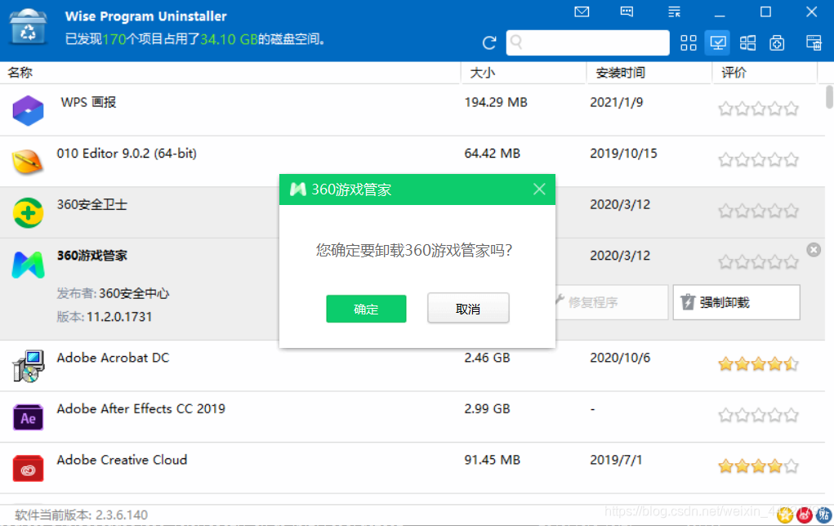Click the rightmost toolbar window icon

tap(814, 42)
